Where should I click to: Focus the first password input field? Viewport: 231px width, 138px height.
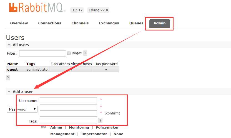(x=68, y=108)
